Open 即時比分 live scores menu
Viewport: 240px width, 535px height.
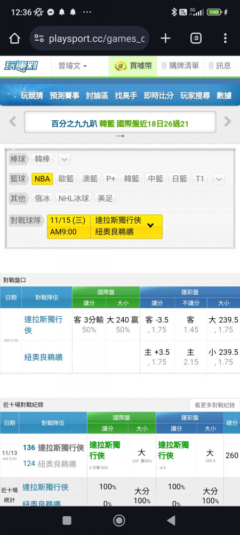coord(159,96)
